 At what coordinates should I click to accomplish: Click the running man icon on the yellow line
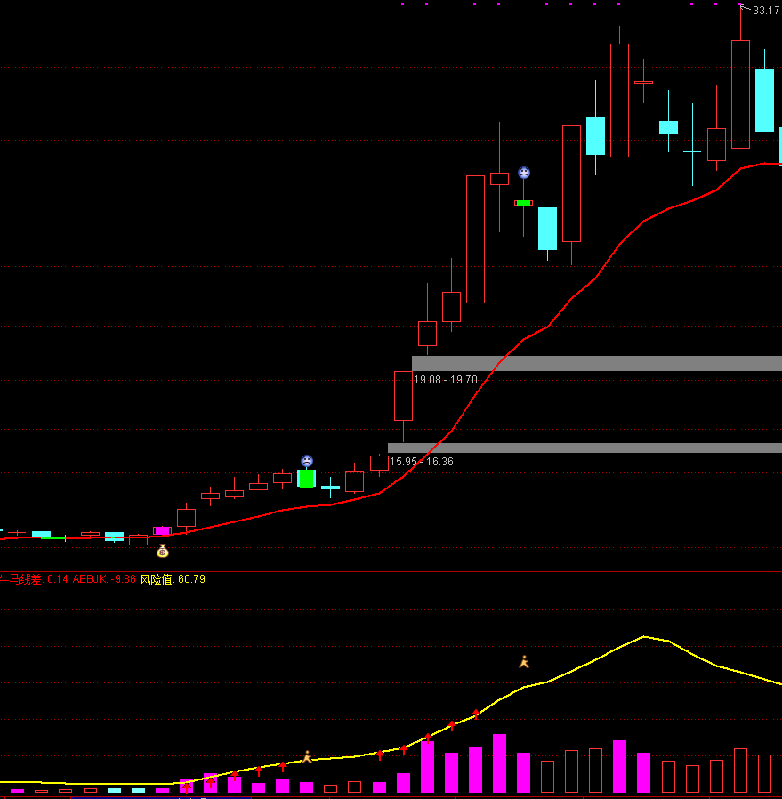307,756
